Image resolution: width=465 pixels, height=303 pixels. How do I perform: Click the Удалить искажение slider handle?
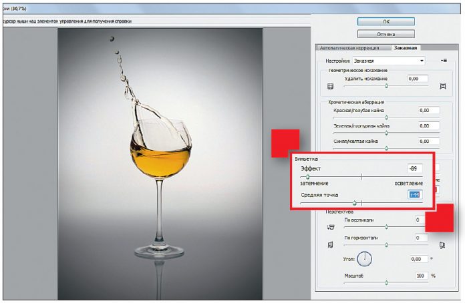pos(386,87)
